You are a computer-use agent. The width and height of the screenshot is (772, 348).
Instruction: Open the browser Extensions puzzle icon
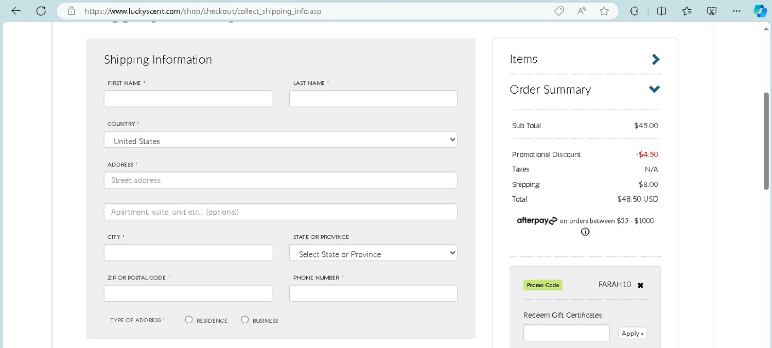click(635, 11)
